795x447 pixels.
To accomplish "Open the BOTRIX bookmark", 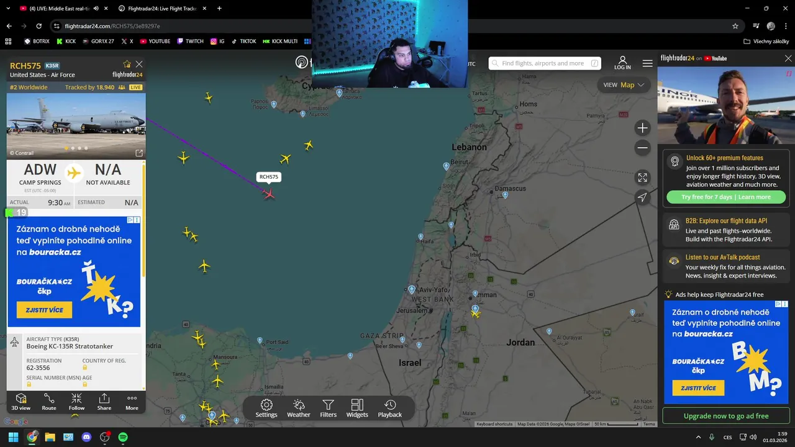I will click(x=37, y=42).
